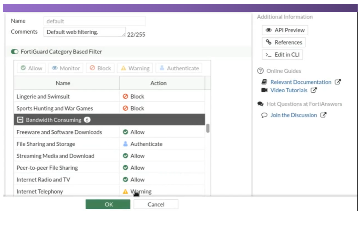Click the Block action button
360x226 pixels.
coord(100,68)
